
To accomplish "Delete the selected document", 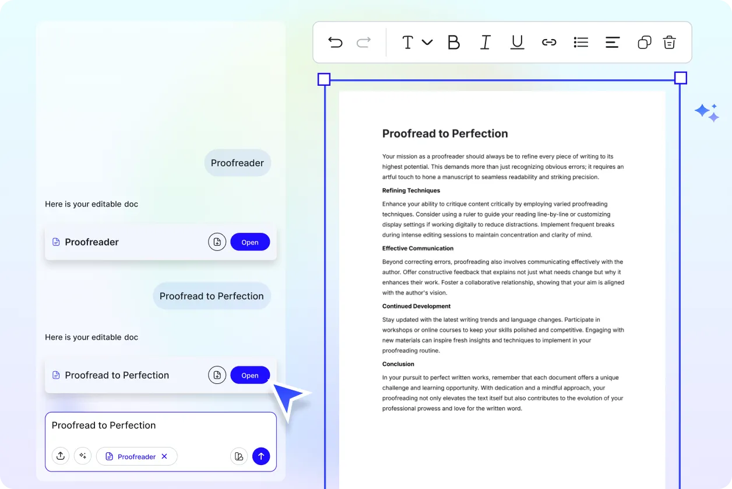I will click(x=669, y=42).
